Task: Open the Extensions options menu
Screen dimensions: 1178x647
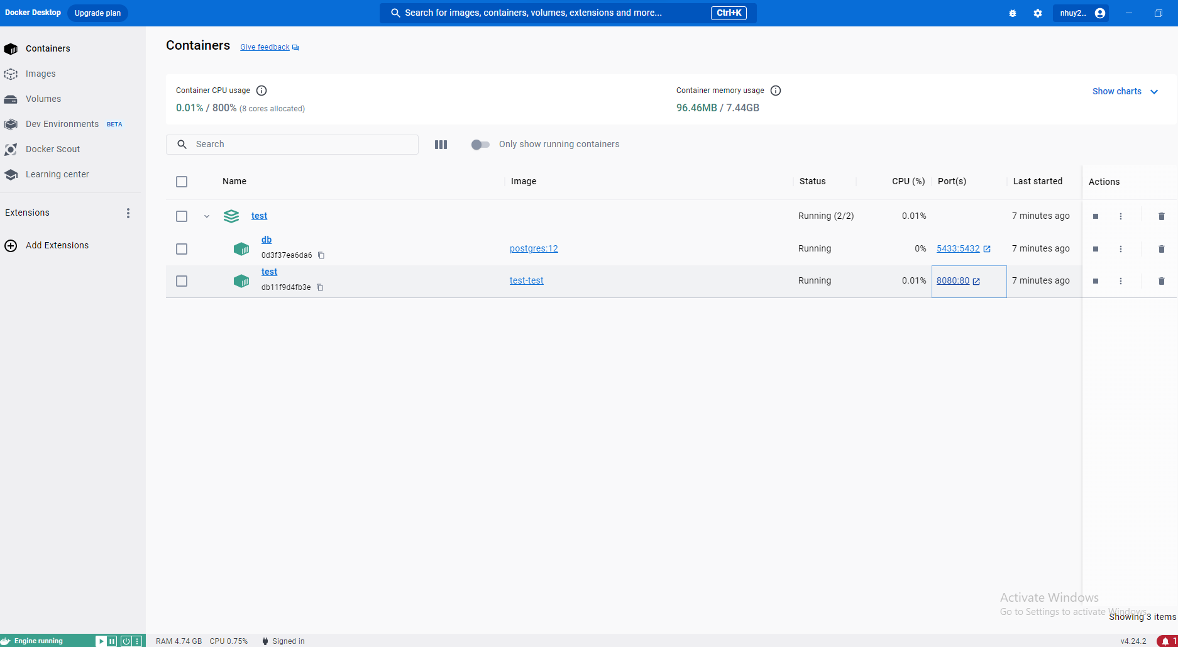Action: coord(128,213)
